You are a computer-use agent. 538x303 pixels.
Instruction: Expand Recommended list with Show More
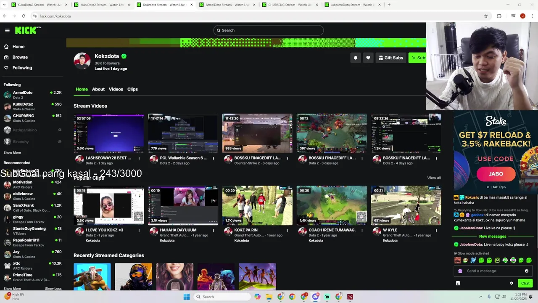tap(12, 289)
